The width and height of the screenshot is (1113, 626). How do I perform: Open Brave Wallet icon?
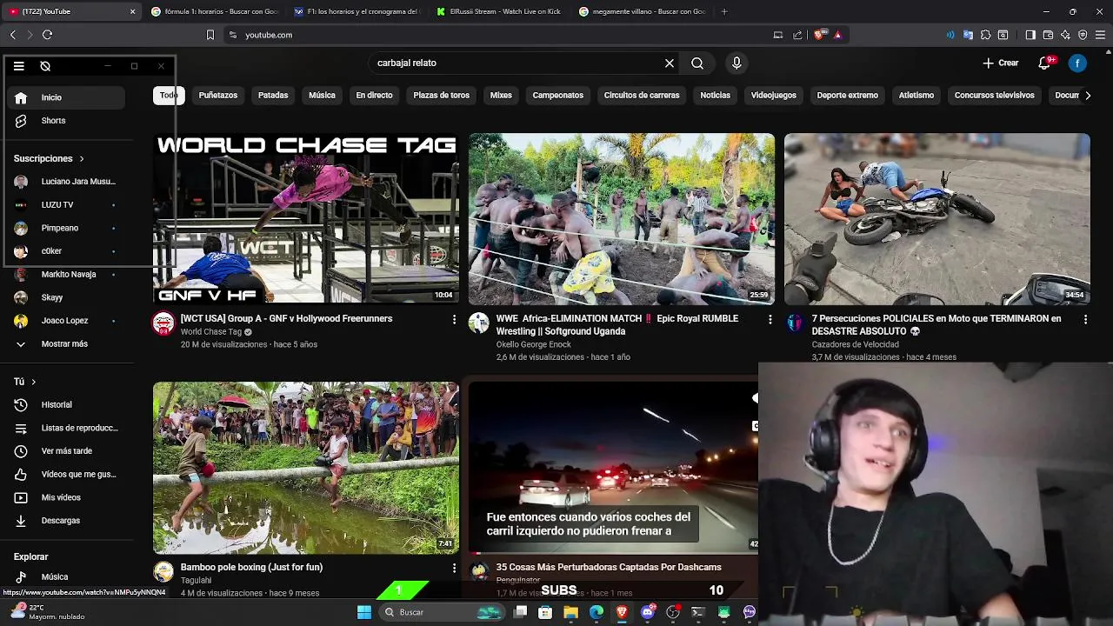[1048, 35]
